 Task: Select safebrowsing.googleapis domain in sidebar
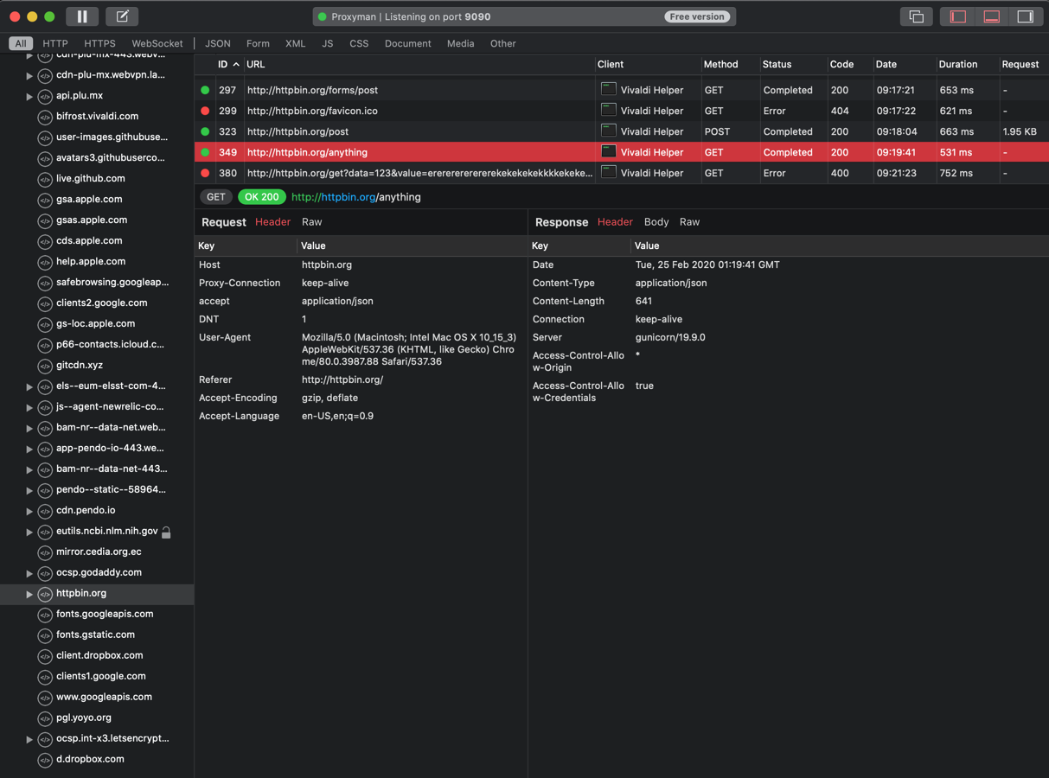pos(112,282)
